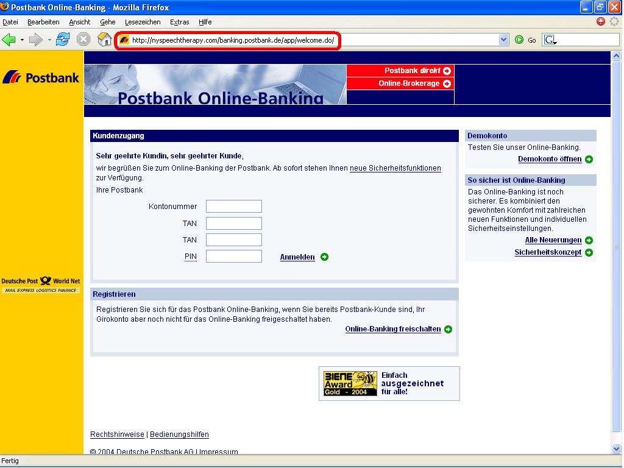Open the Lesezeichen menu

[143, 22]
